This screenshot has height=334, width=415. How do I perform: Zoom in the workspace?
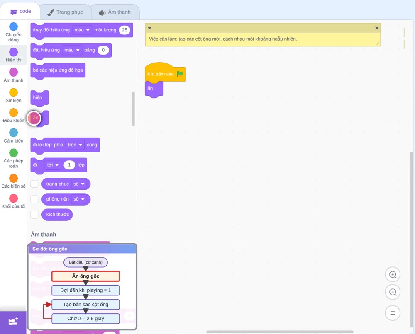393,275
